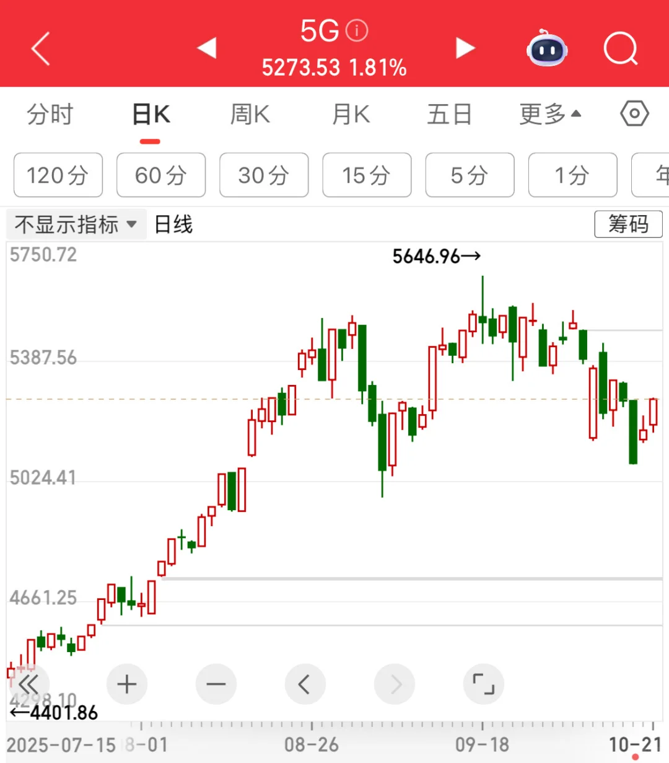Switch to the 分时 tab
Screen dimensions: 669x763
50,115
